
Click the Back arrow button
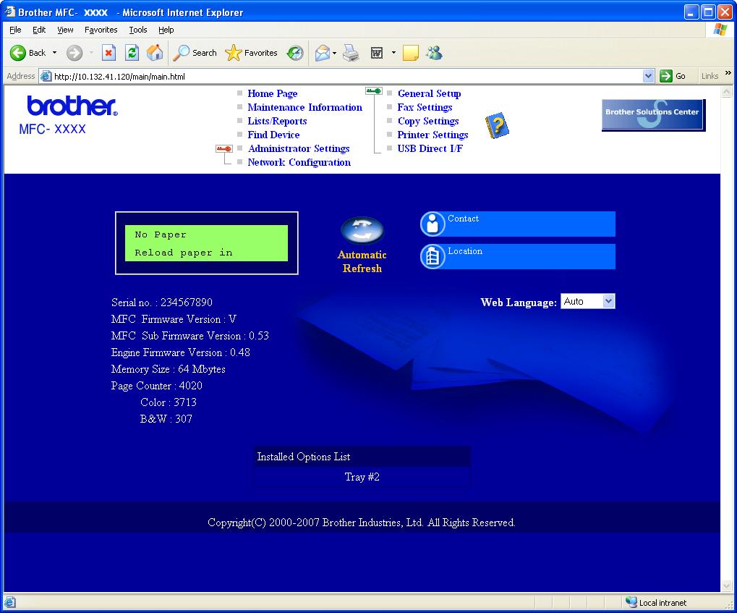tap(27, 53)
